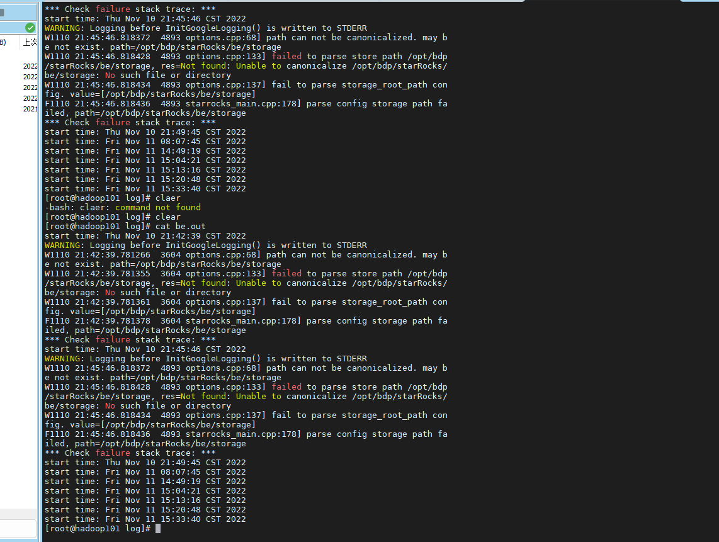Click the gray square icon at top-left

click(2, 12)
